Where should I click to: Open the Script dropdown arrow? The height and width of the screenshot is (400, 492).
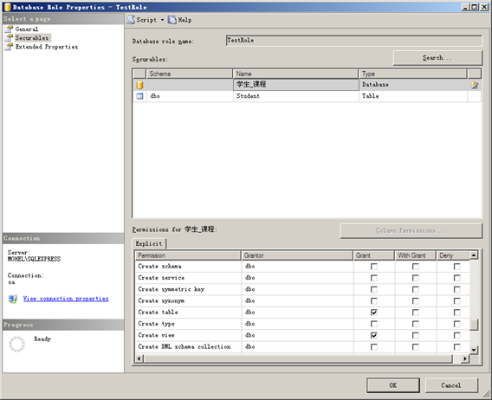click(x=163, y=20)
